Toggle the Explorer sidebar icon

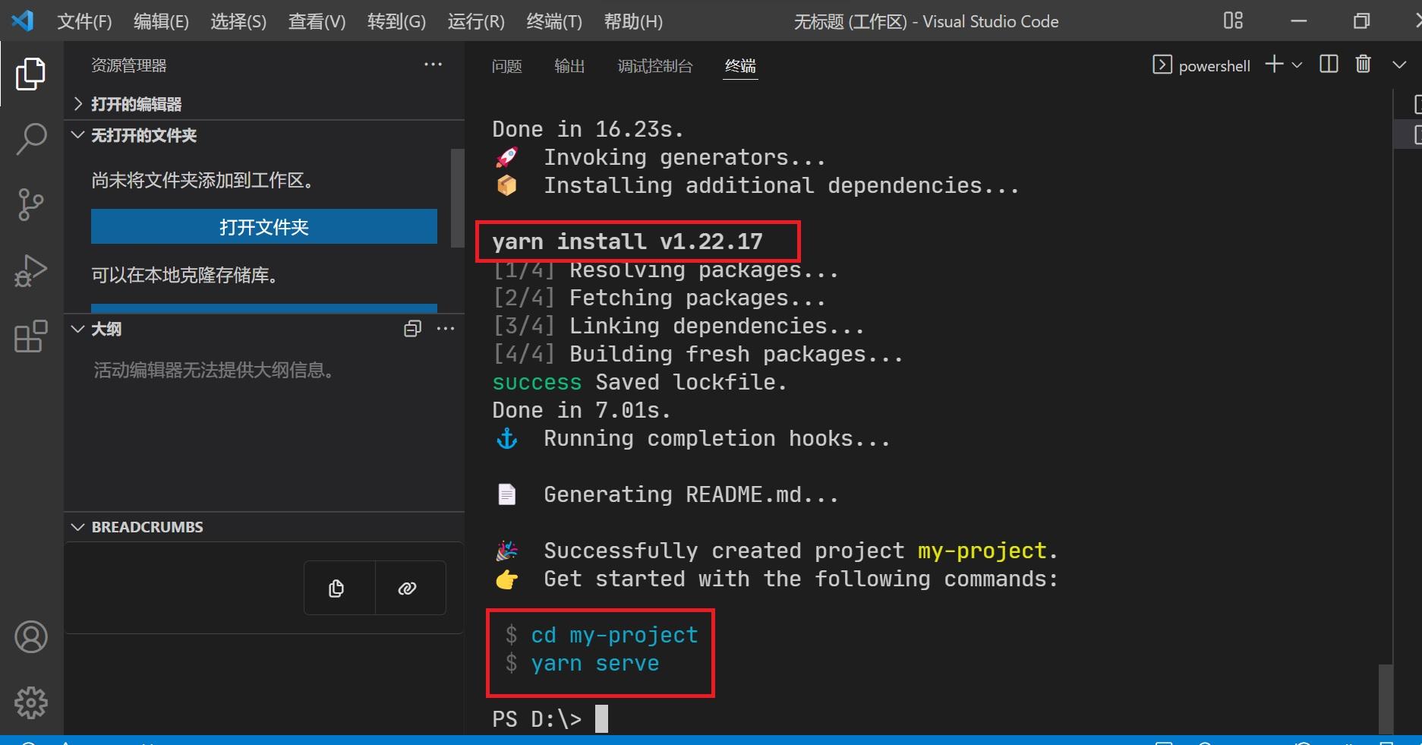tap(30, 73)
